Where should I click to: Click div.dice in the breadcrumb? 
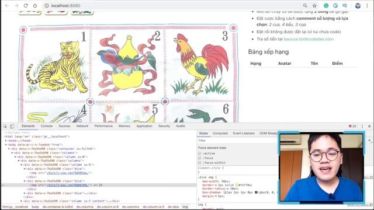coord(173,207)
